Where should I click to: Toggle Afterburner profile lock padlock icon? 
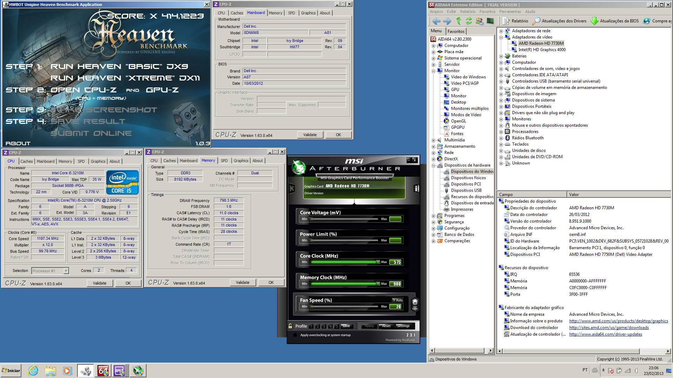pos(290,326)
